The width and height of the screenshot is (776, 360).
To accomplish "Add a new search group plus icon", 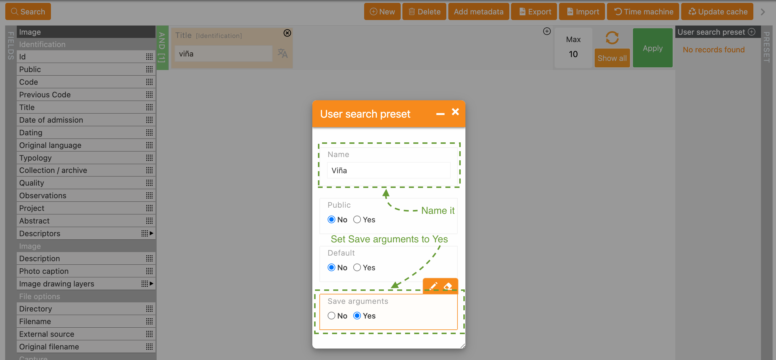I will [x=547, y=31].
